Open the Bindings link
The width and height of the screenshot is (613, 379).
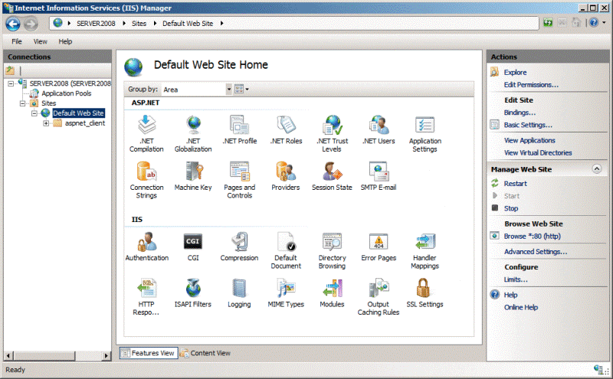click(x=520, y=113)
